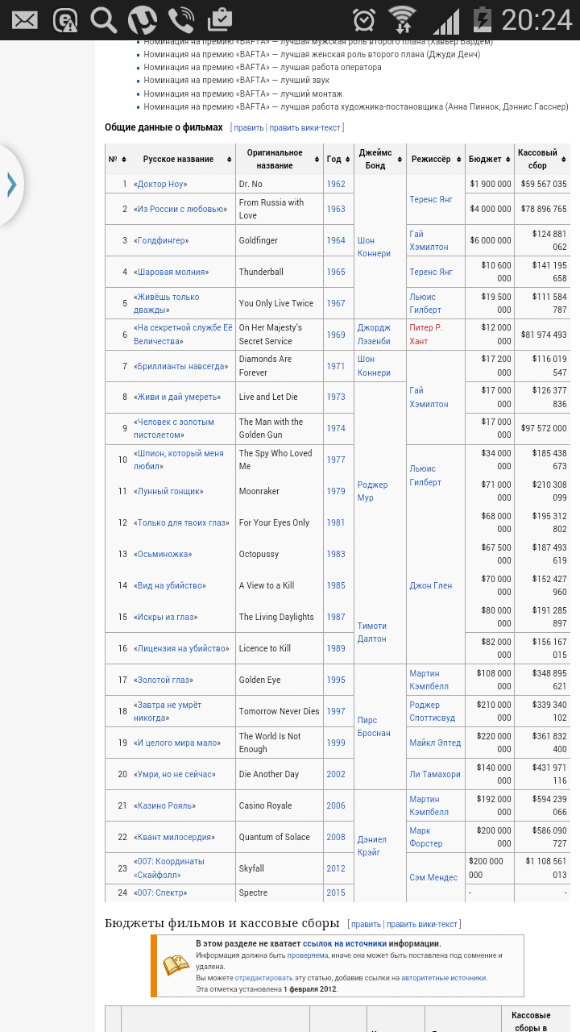The height and width of the screenshot is (1032, 580).
Task: Sort table by Режиссёр column
Action: click(x=459, y=160)
